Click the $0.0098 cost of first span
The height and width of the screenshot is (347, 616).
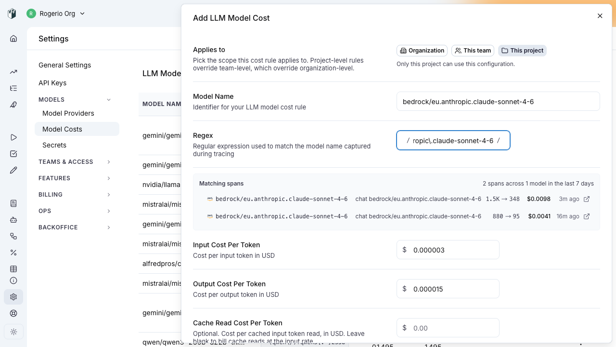539,199
